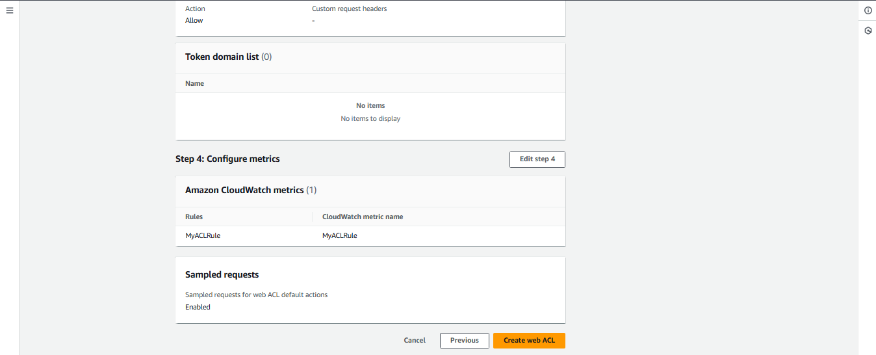876x355 pixels.
Task: Click the Edit step 4 button
Action: (537, 159)
